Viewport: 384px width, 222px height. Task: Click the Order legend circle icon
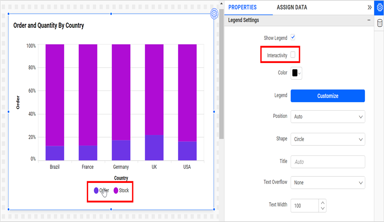(96, 191)
